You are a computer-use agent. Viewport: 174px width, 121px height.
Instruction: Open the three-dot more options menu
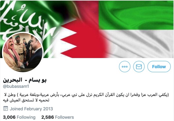pyautogui.click(x=125, y=67)
